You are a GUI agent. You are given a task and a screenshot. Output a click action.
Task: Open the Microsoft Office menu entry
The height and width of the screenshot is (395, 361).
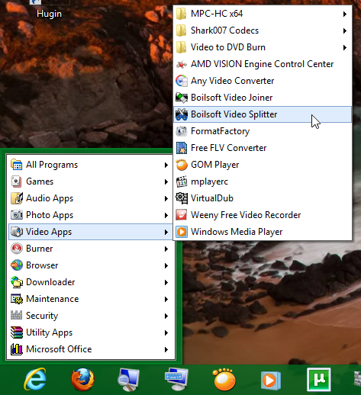pos(91,349)
